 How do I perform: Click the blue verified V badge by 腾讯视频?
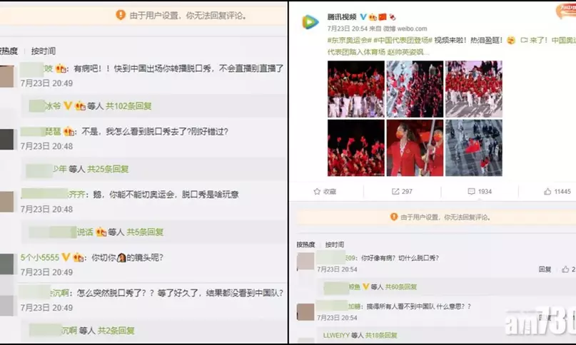coord(363,17)
